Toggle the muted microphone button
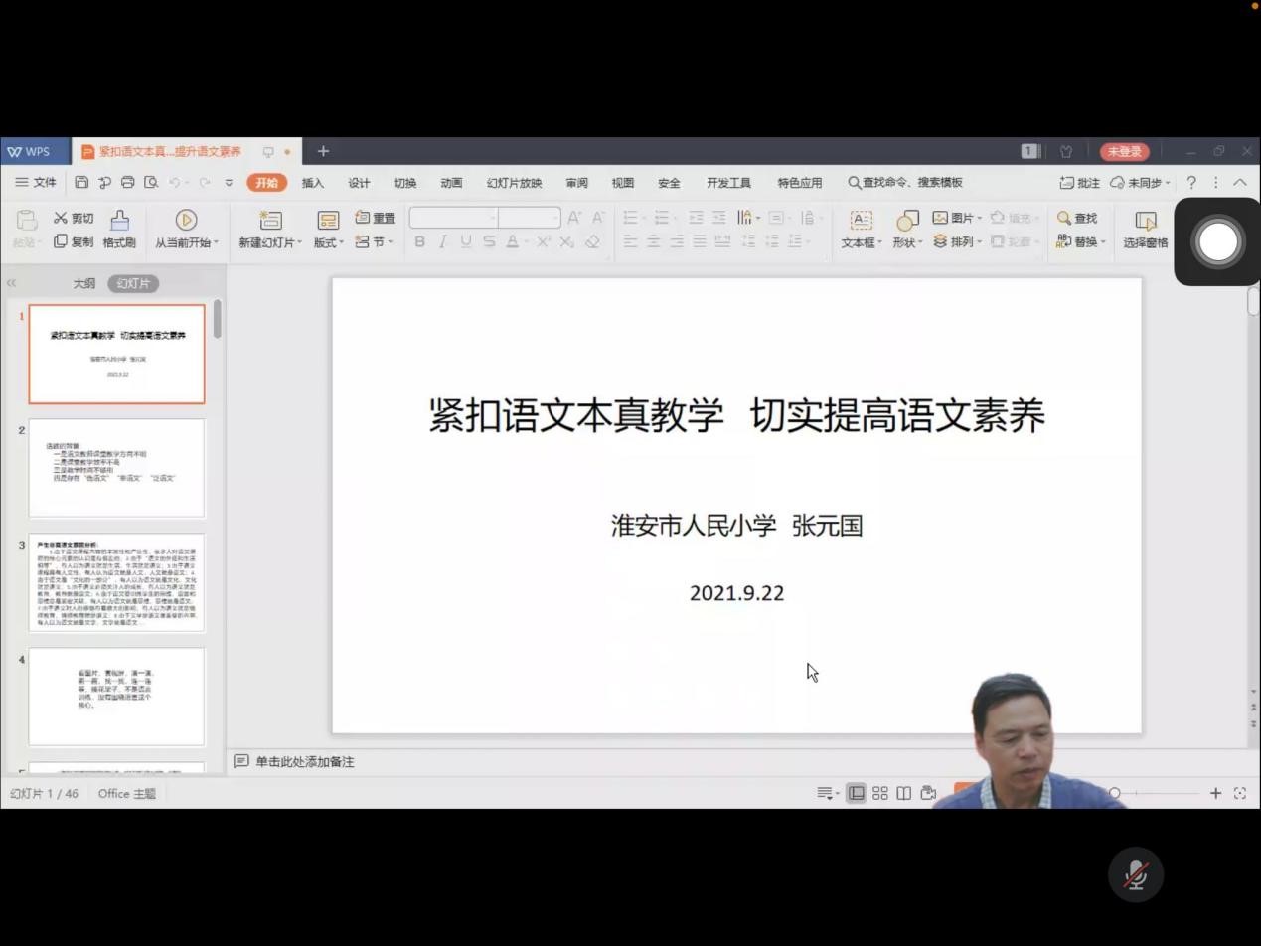The width and height of the screenshot is (1261, 946). pyautogui.click(x=1135, y=874)
